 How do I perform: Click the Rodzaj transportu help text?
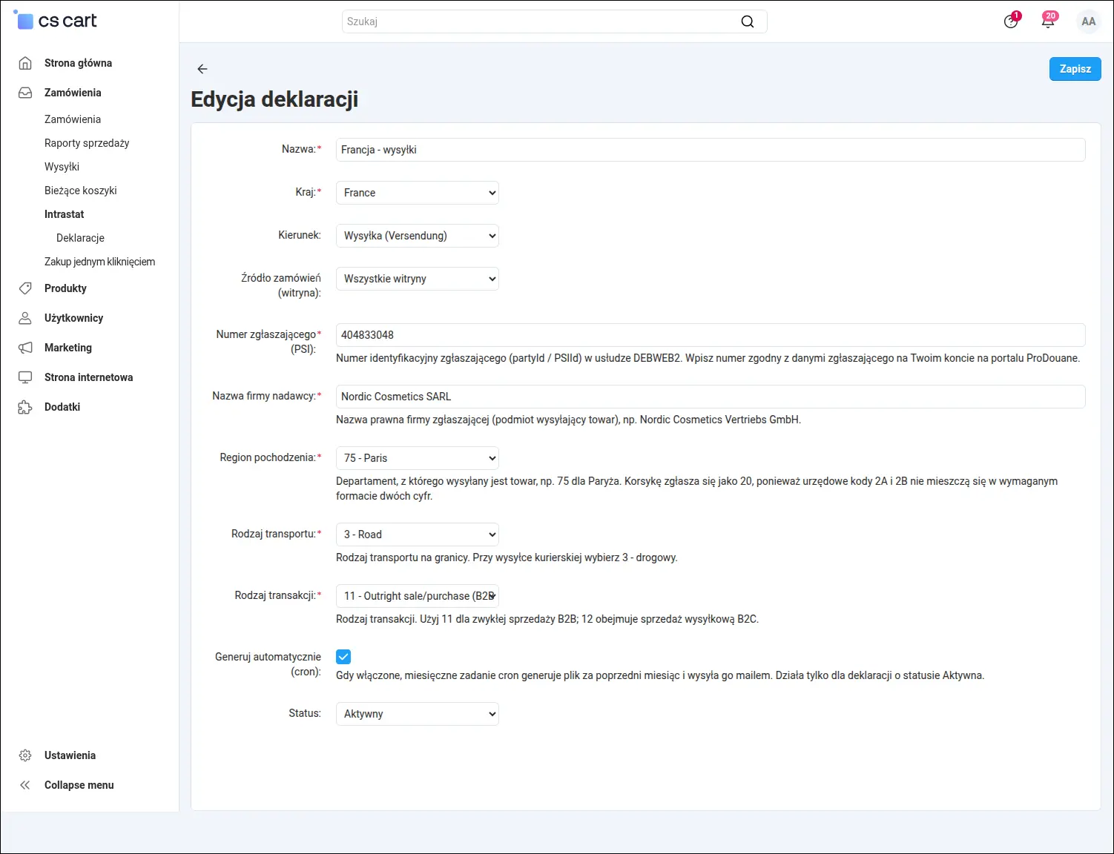point(507,557)
